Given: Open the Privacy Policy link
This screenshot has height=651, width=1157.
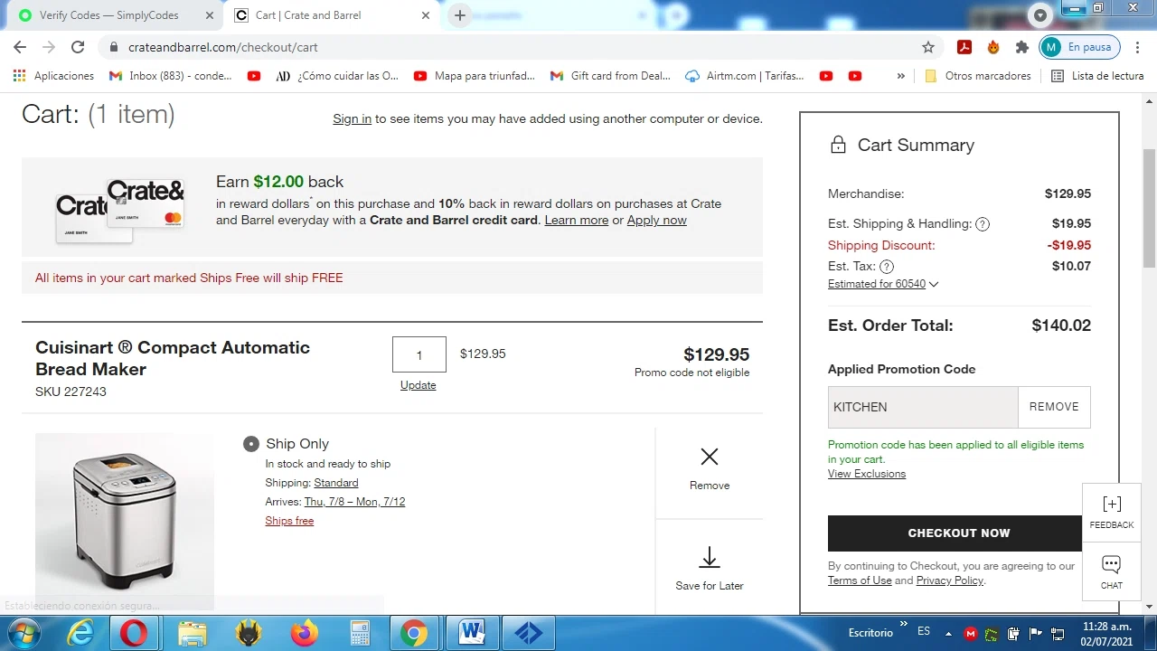Looking at the screenshot, I should (949, 580).
